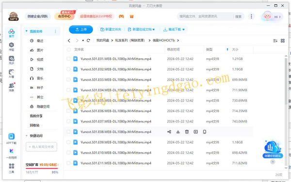Viewport: 291px width, 182px height.
Task: Open the 新建在线文档 dropdown
Action: pos(141,30)
